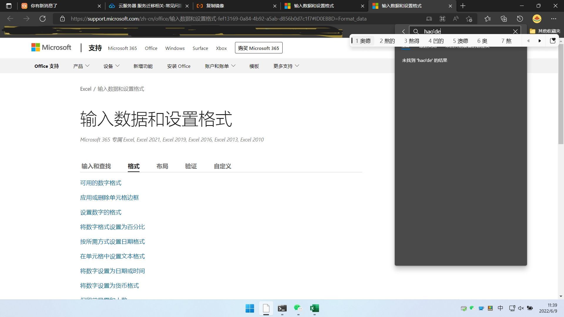
Task: Click the browser refresh icon
Action: tap(43, 19)
